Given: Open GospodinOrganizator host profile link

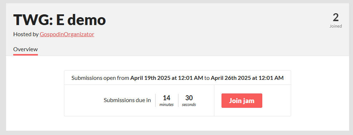Looking at the screenshot, I should coord(67,34).
